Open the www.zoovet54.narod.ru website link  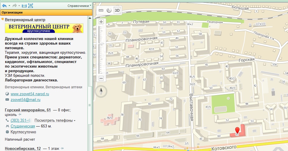pos(30,94)
